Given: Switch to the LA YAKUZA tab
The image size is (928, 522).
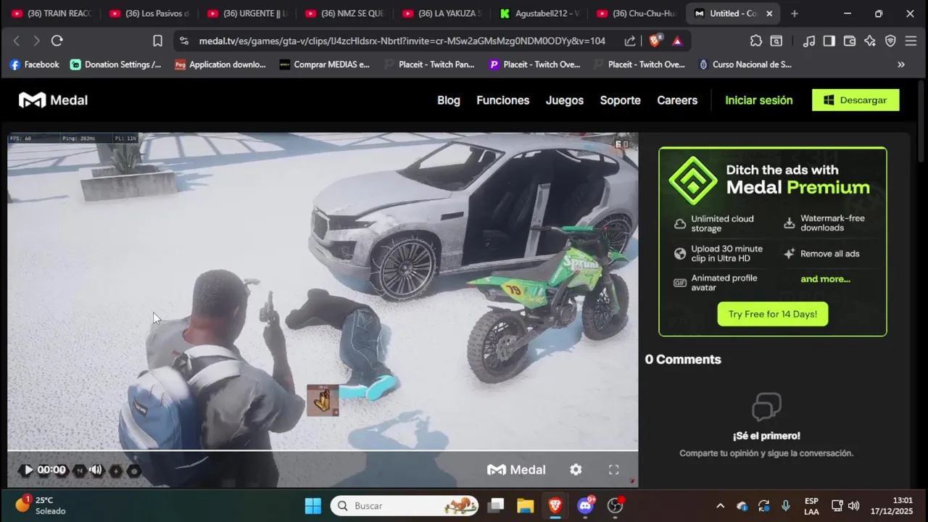Looking at the screenshot, I should [442, 13].
